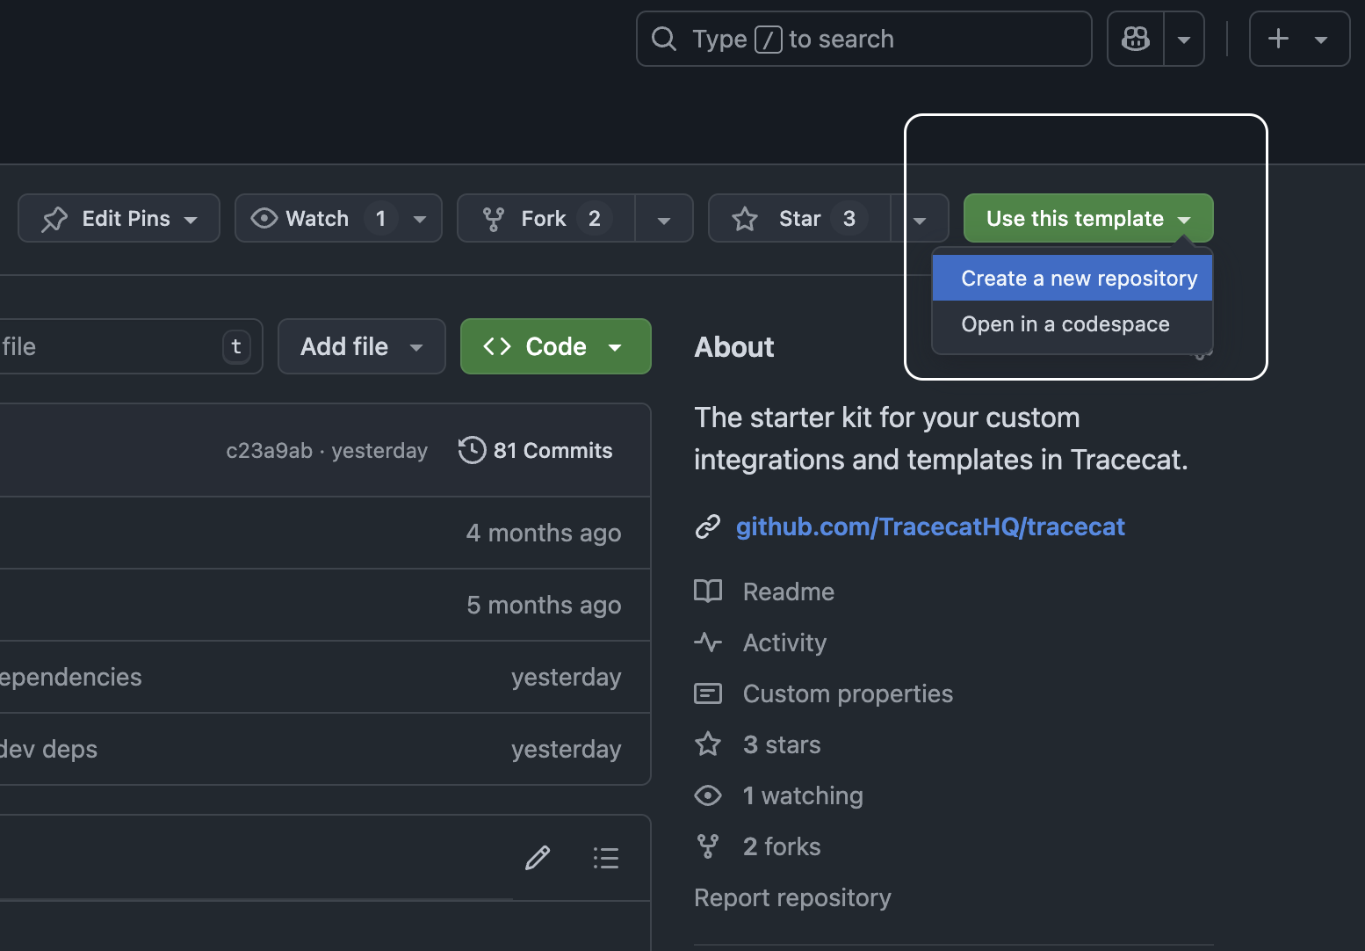Open commit c23a9ab

click(269, 451)
